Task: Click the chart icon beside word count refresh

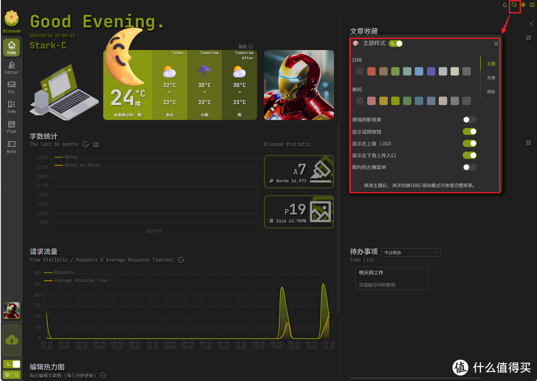Action: point(96,145)
